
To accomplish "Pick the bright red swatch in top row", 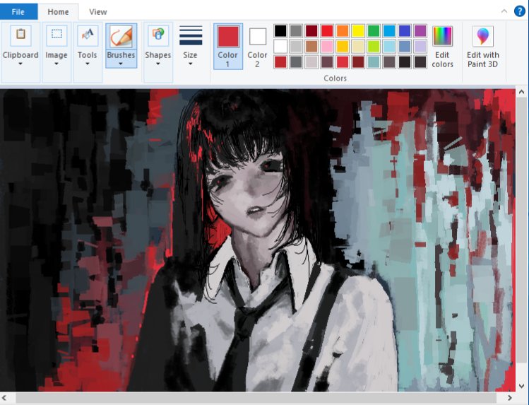I will (x=327, y=30).
